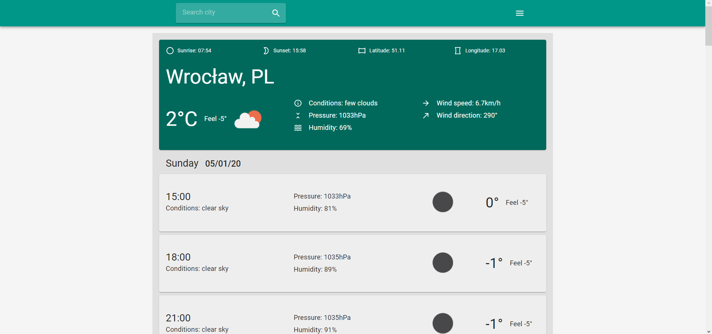Click the 15:00 forecast weather icon
712x334 pixels.
(443, 202)
